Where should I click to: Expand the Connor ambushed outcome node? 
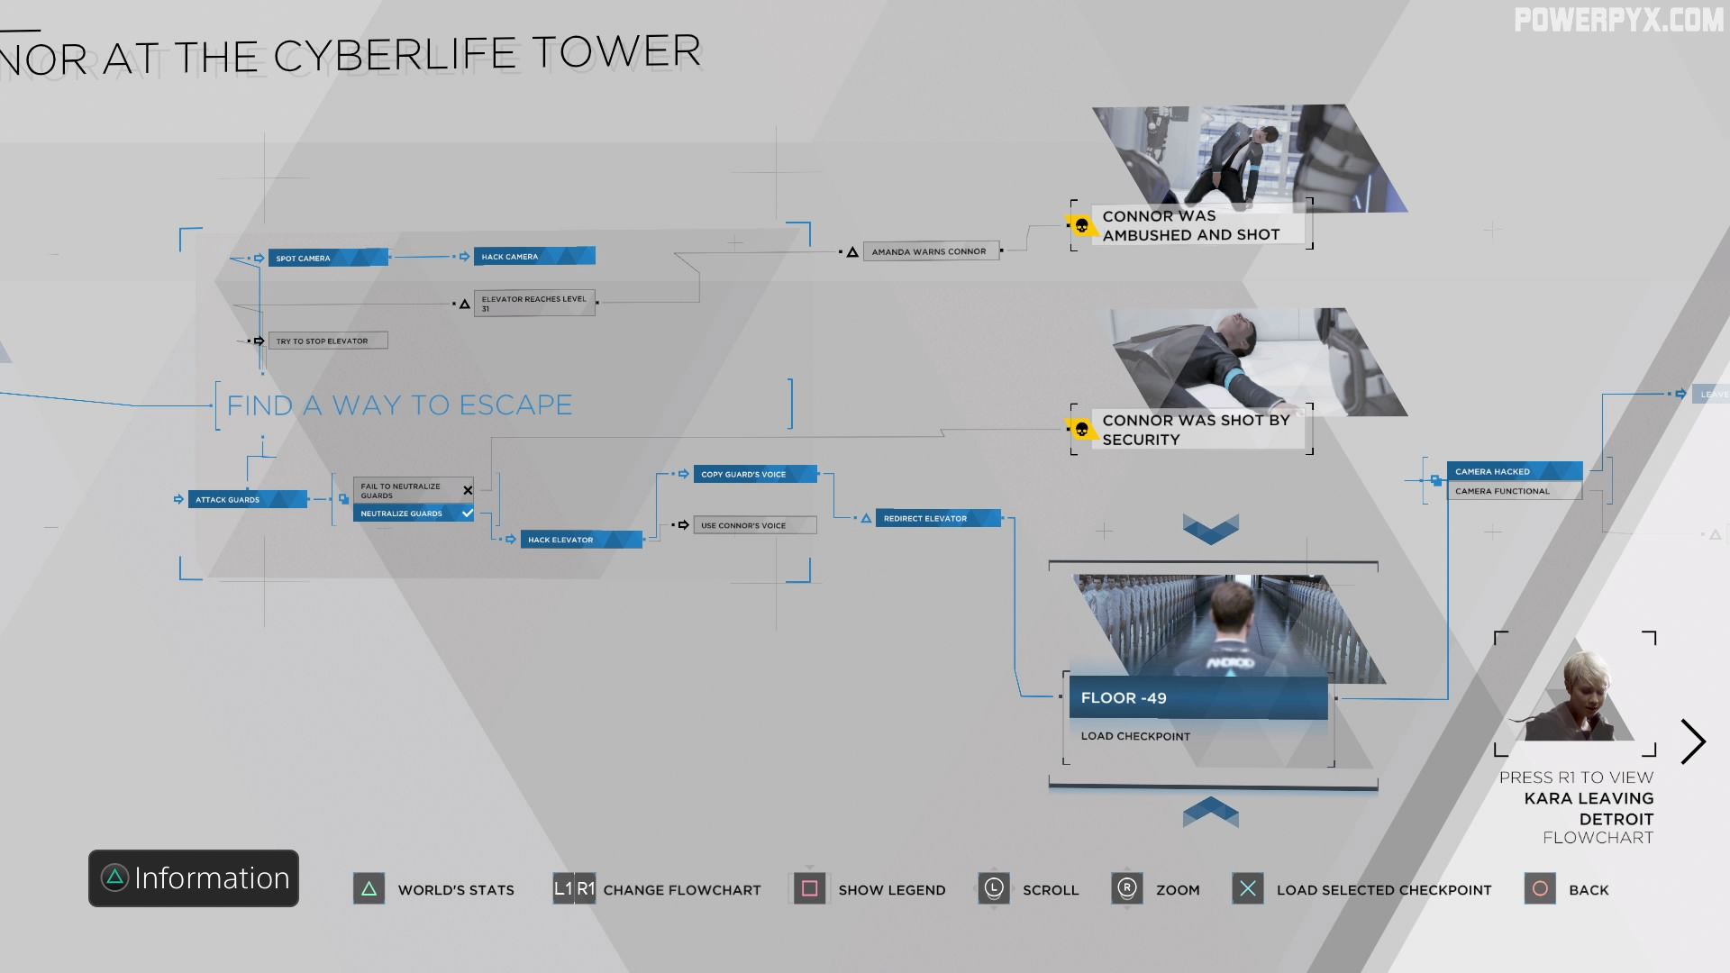[x=1188, y=226]
